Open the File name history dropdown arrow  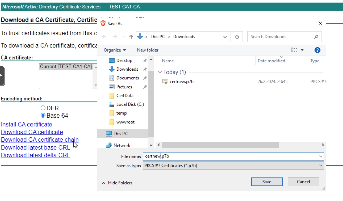point(321,156)
